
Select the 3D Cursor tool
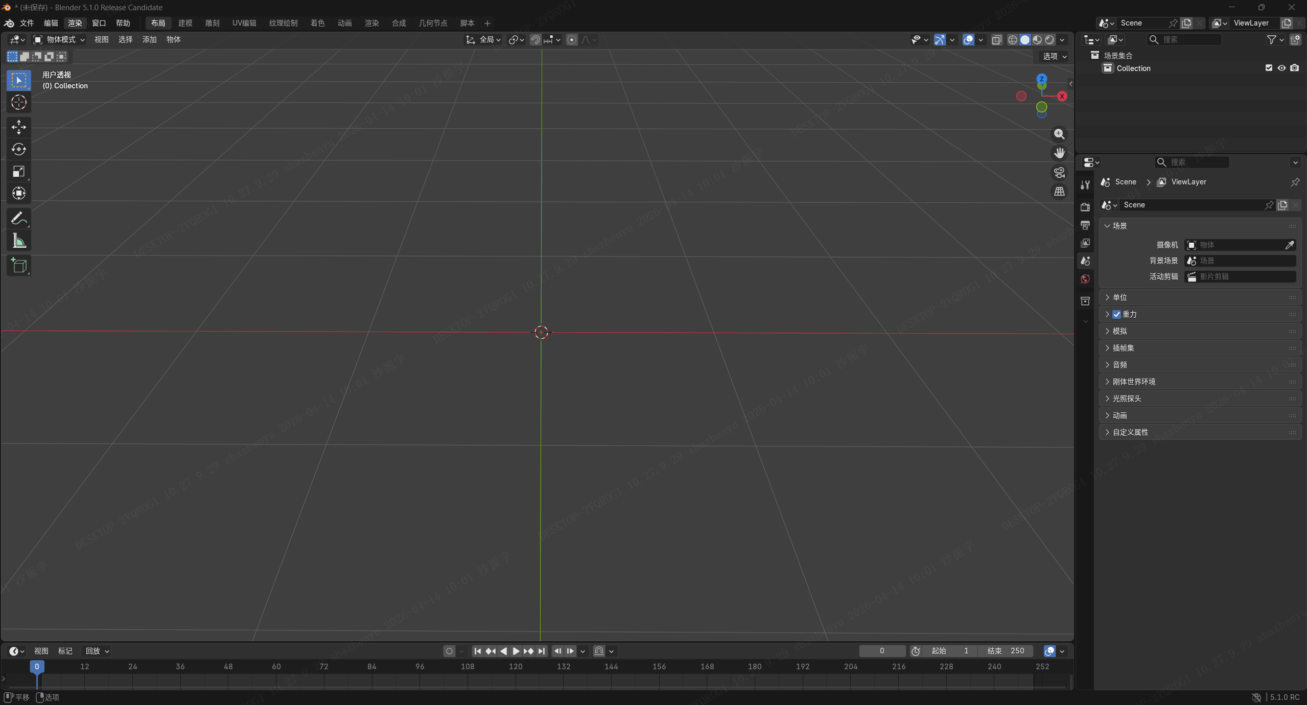(x=19, y=103)
